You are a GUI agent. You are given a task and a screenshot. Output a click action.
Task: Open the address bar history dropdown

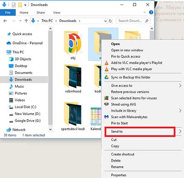point(105,21)
